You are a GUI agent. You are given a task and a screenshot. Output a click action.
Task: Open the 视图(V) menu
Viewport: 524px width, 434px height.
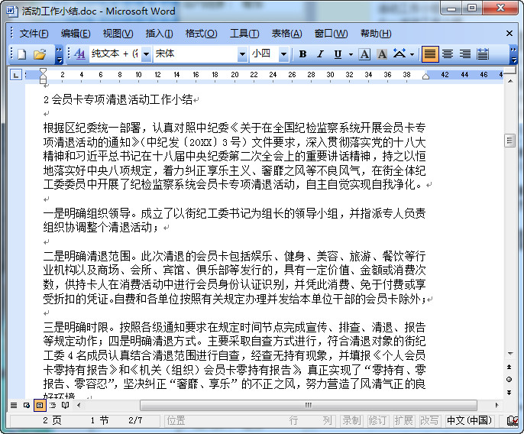coord(118,34)
